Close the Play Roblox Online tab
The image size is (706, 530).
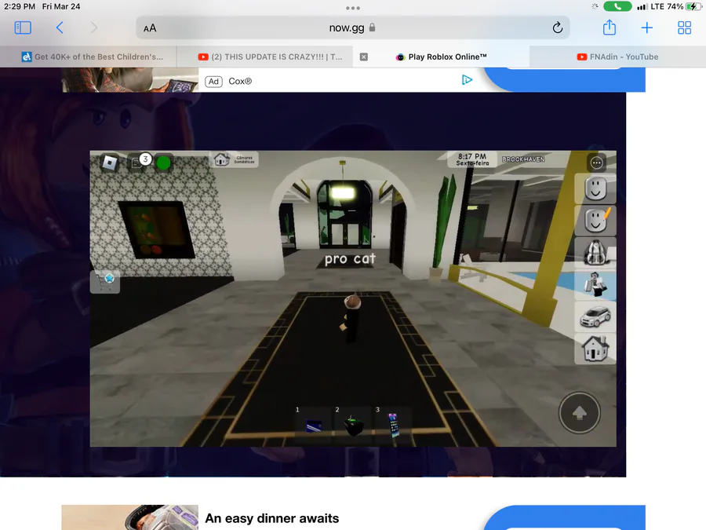point(364,57)
